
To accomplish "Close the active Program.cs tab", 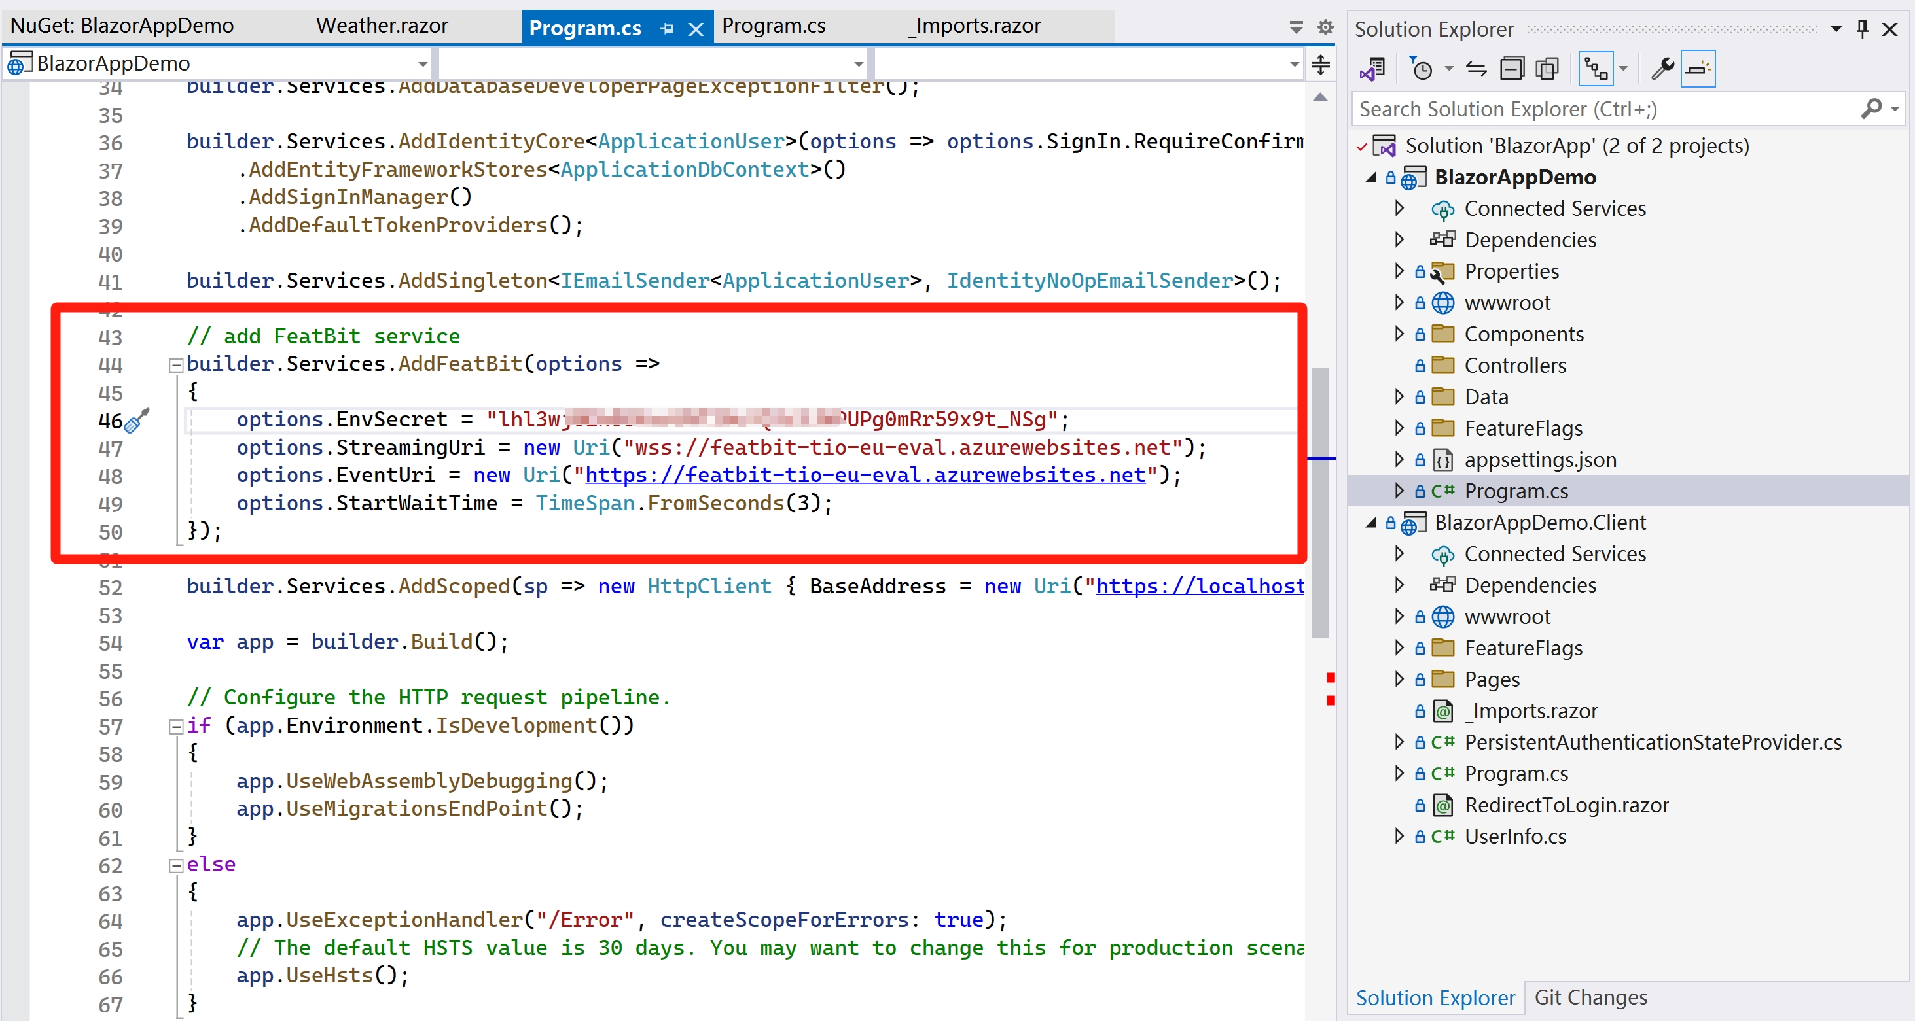I will 696,29.
